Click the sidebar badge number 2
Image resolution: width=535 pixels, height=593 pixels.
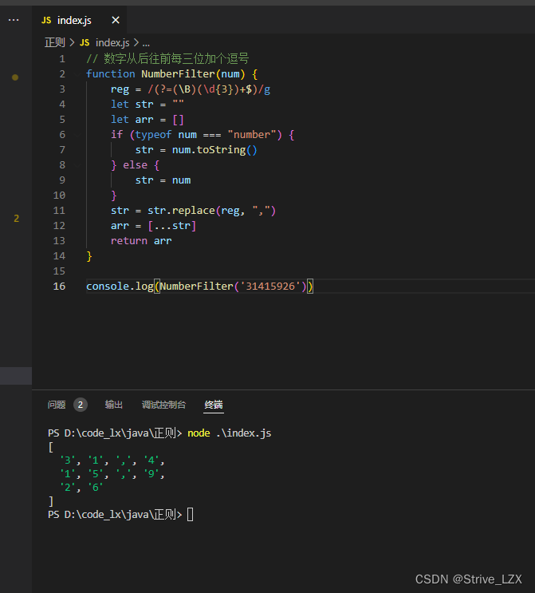click(16, 219)
